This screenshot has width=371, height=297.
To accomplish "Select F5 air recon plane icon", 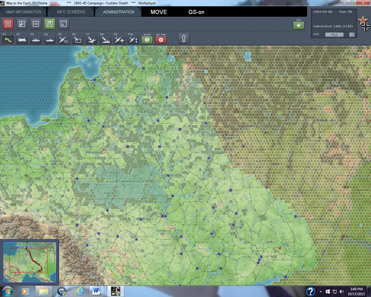I will [63, 40].
